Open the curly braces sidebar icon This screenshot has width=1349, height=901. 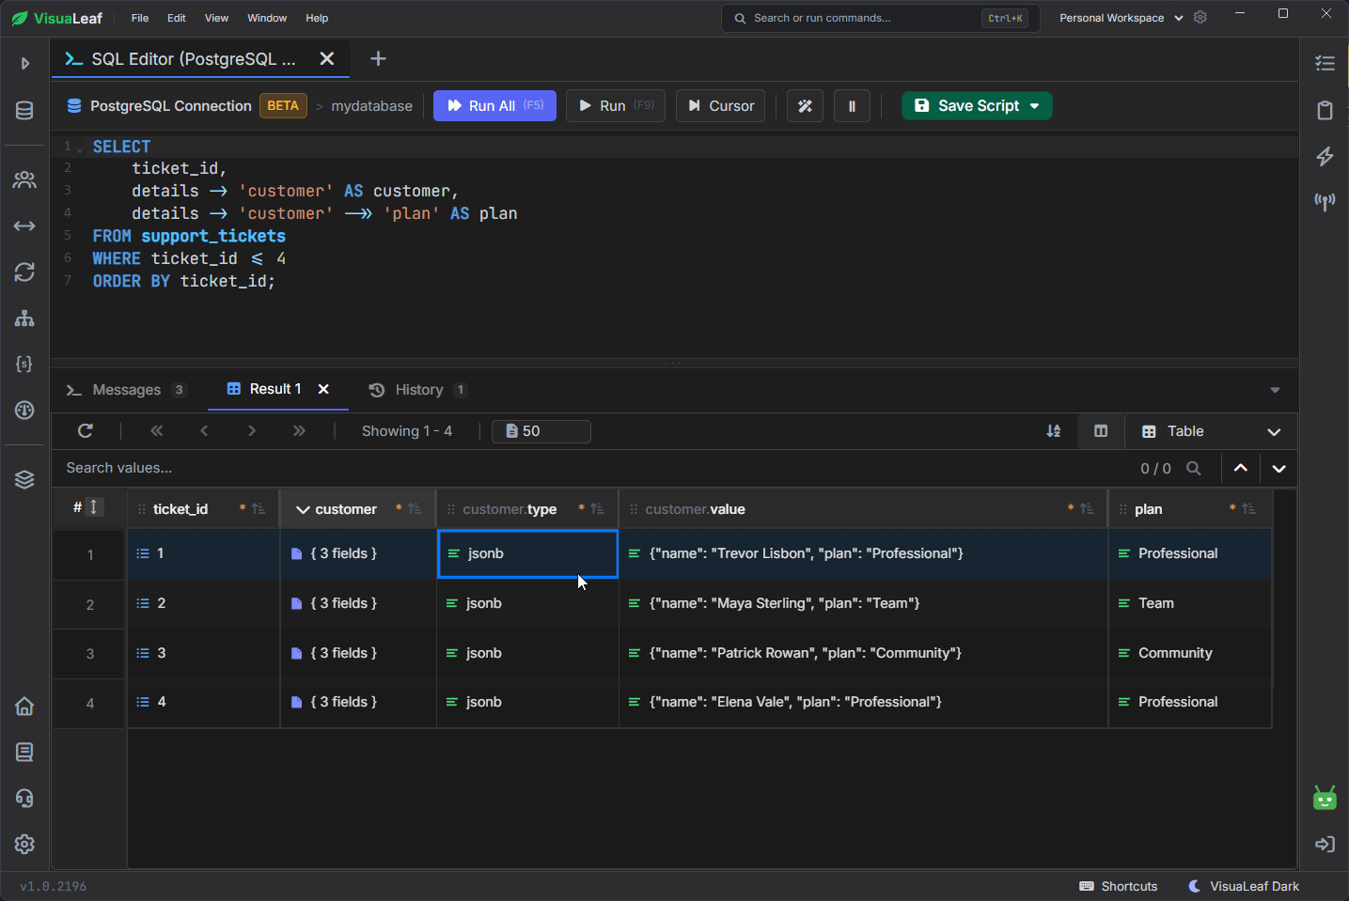24,364
